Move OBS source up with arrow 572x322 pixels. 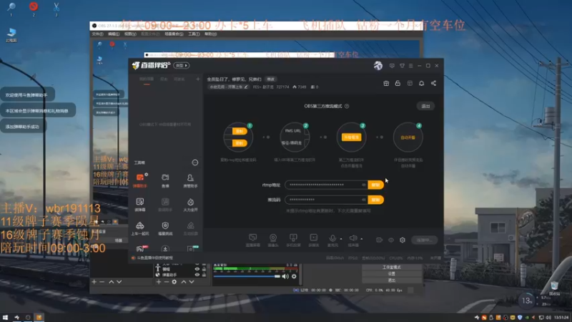(184, 282)
